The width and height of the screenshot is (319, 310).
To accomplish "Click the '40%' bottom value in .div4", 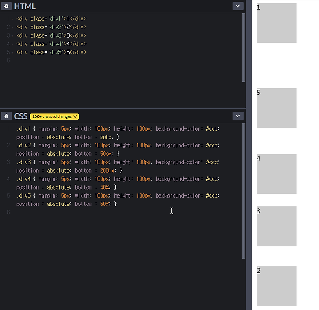I will (x=105, y=187).
